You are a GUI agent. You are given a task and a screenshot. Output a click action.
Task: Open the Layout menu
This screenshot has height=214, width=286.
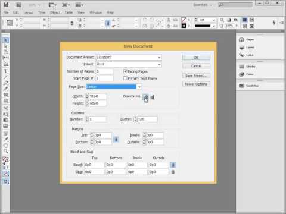click(x=29, y=12)
